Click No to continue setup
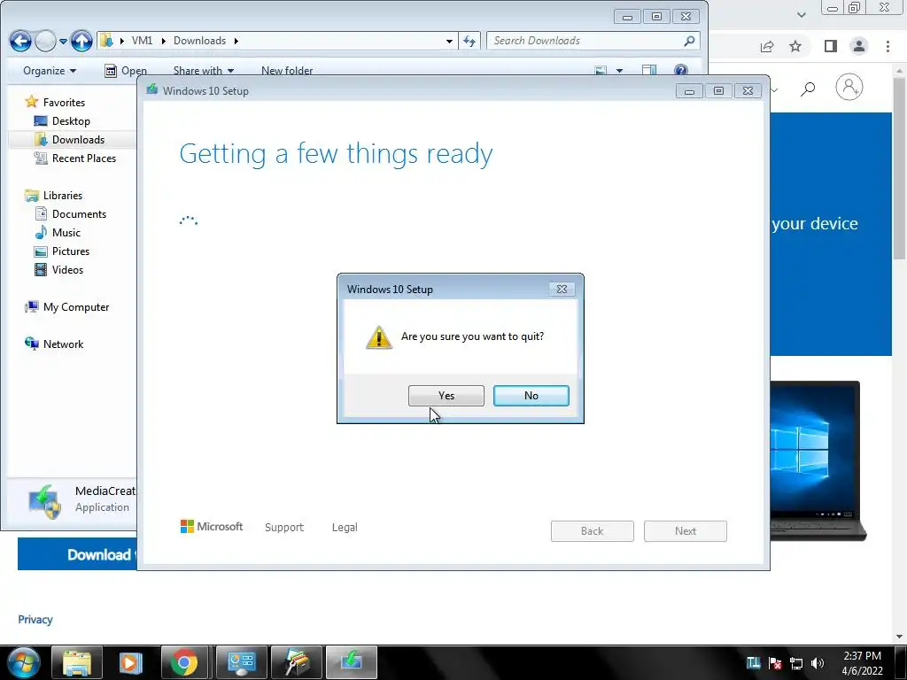The image size is (907, 680). point(531,396)
